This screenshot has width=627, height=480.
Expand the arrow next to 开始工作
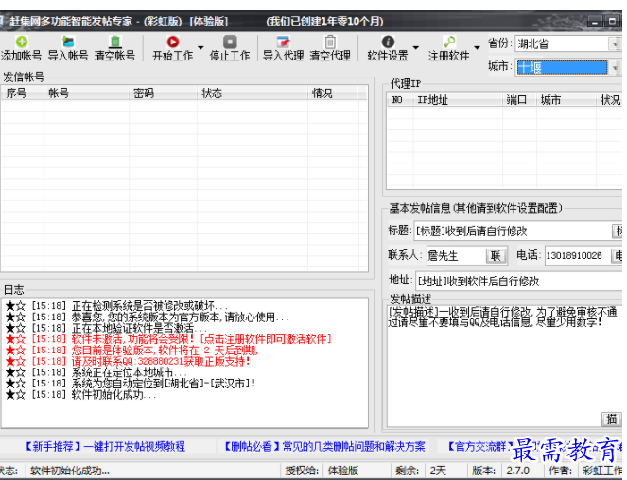[x=200, y=48]
